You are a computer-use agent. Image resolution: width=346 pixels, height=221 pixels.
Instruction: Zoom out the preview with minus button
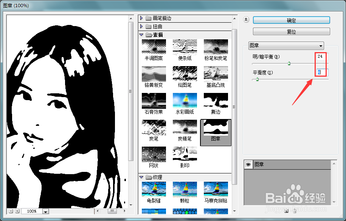(x=11, y=211)
